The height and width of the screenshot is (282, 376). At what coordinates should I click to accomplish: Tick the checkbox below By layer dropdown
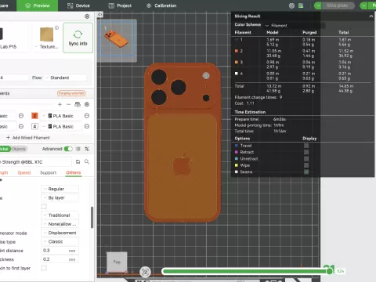click(44, 207)
